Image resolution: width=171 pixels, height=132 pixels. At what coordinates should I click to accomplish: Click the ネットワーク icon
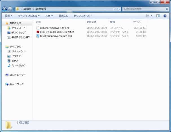pos(7,84)
